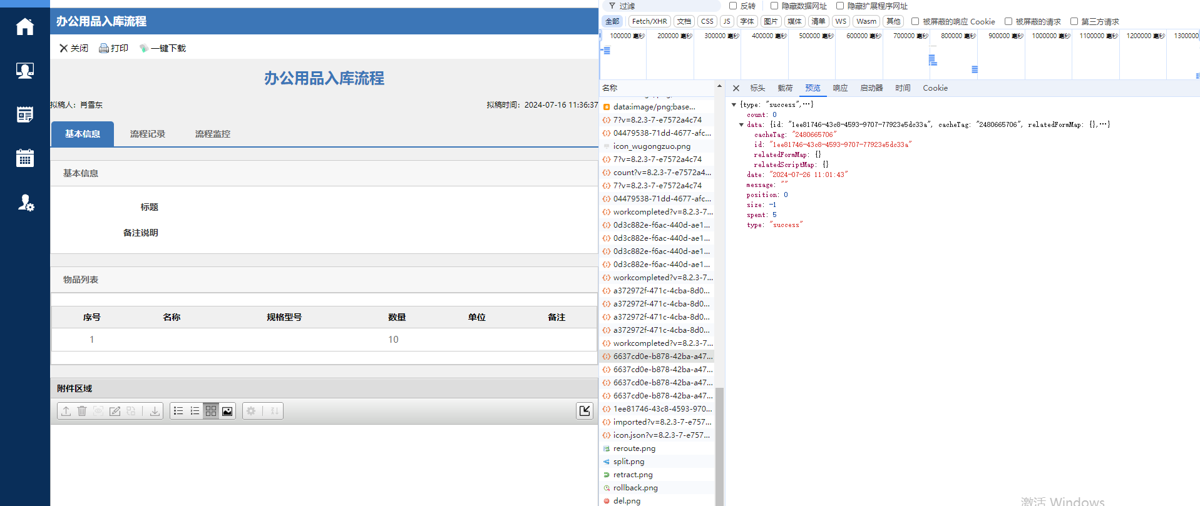Click the download attachment icon
Screen dimensions: 1200x506
pyautogui.click(x=155, y=411)
